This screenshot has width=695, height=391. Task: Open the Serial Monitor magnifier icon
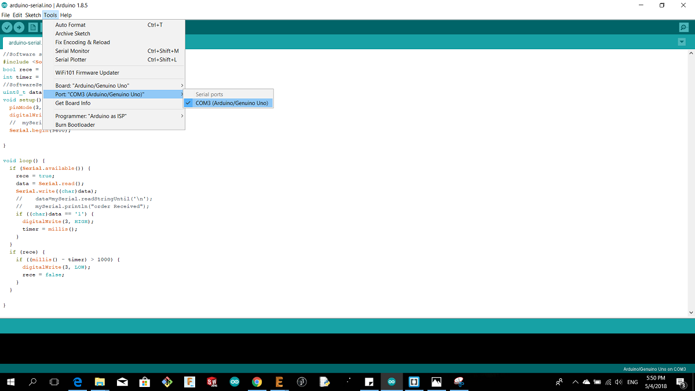click(684, 27)
